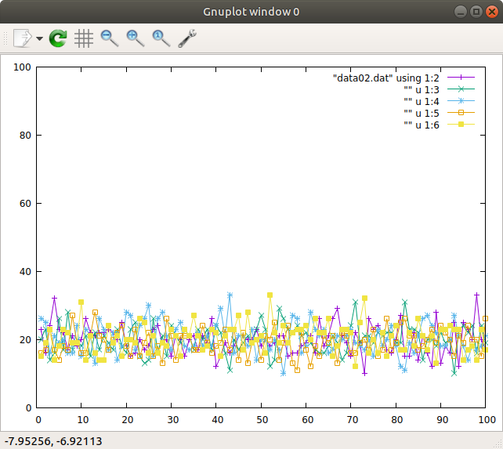
Task: Toggle the grid icon
Action: coord(84,38)
